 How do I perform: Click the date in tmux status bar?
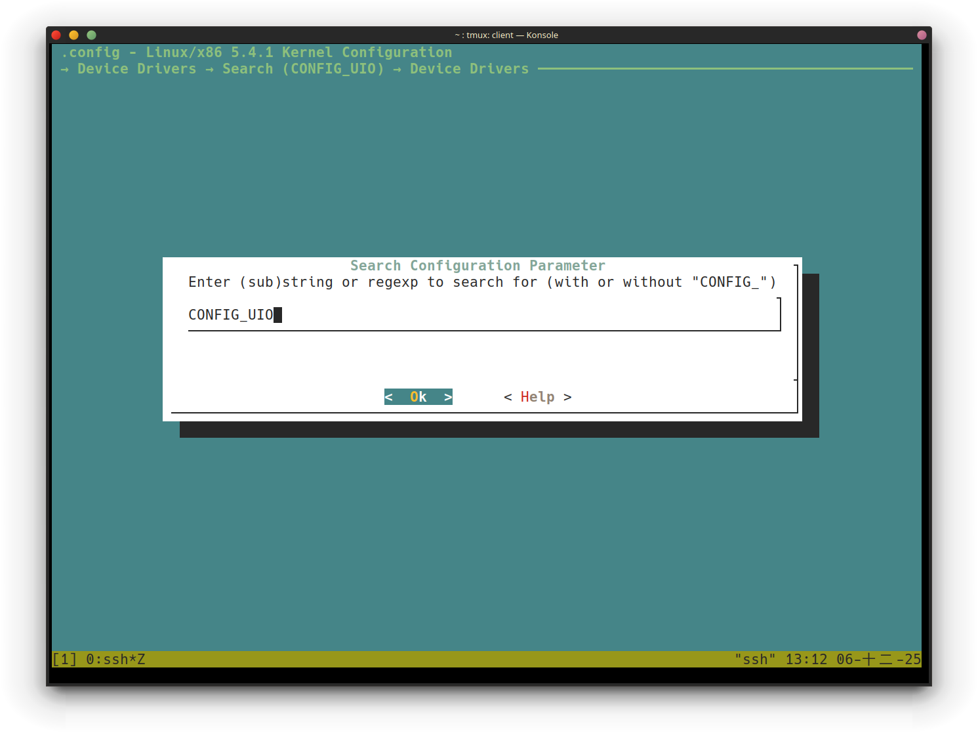pos(878,660)
